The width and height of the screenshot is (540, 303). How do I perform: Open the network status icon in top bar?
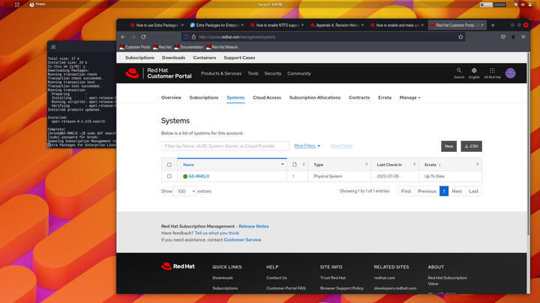(x=516, y=4)
